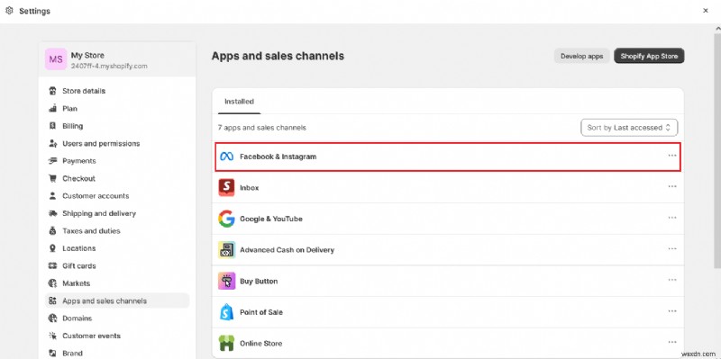This screenshot has width=721, height=359.
Task: Click the My Store name header
Action: pyautogui.click(x=87, y=55)
